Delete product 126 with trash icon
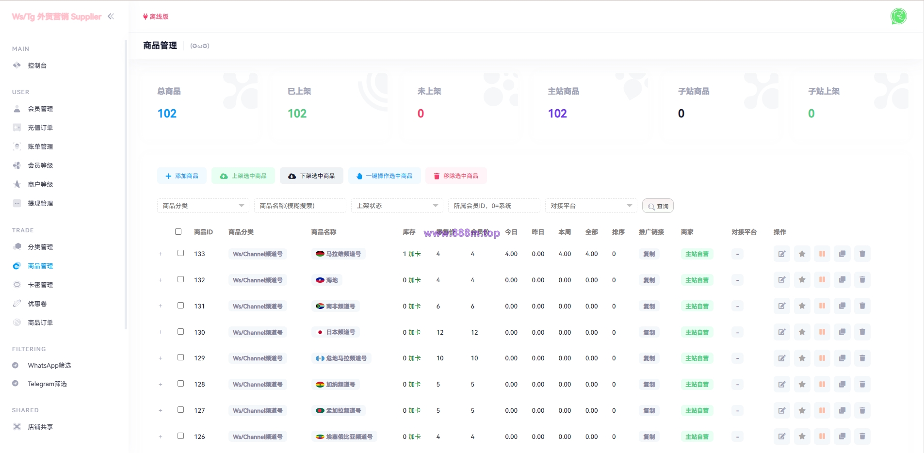The height and width of the screenshot is (453, 924). (x=862, y=437)
